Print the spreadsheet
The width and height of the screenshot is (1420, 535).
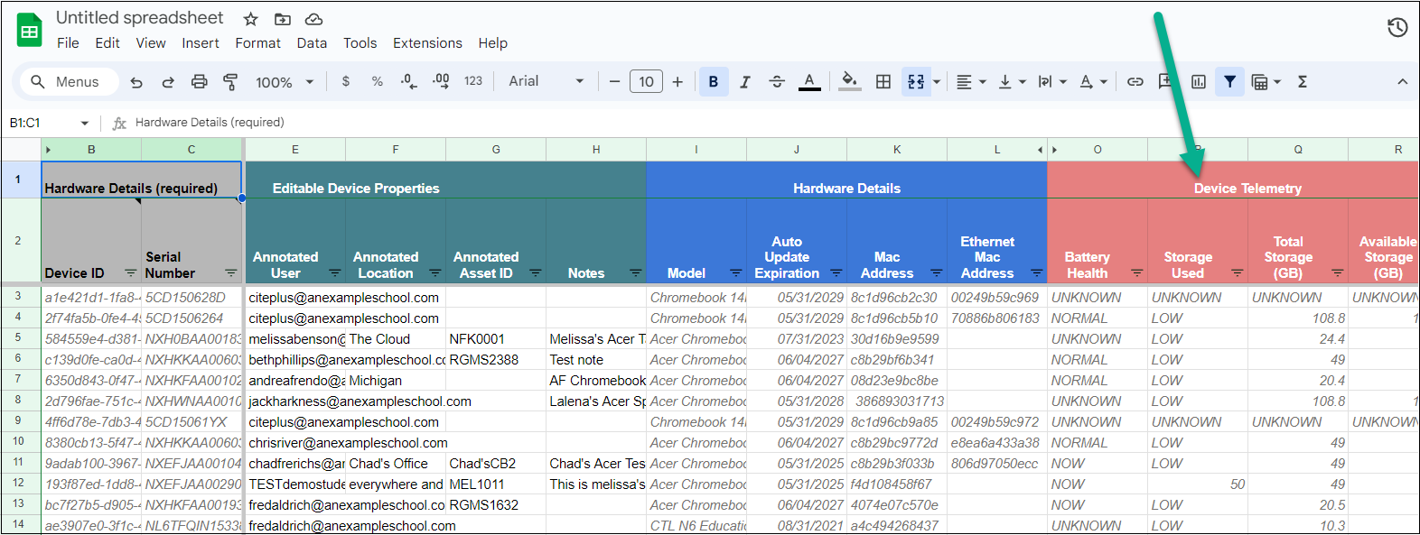200,82
